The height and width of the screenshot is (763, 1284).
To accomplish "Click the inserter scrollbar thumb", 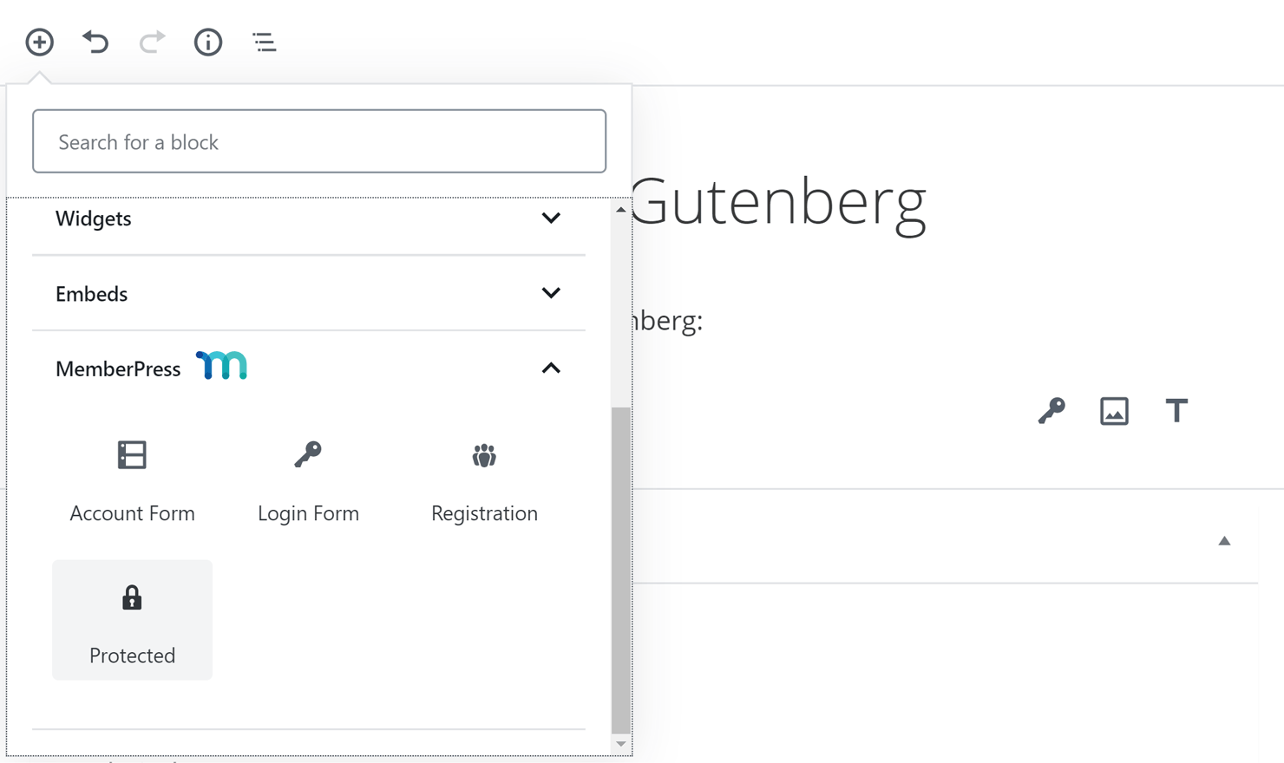I will 620,571.
